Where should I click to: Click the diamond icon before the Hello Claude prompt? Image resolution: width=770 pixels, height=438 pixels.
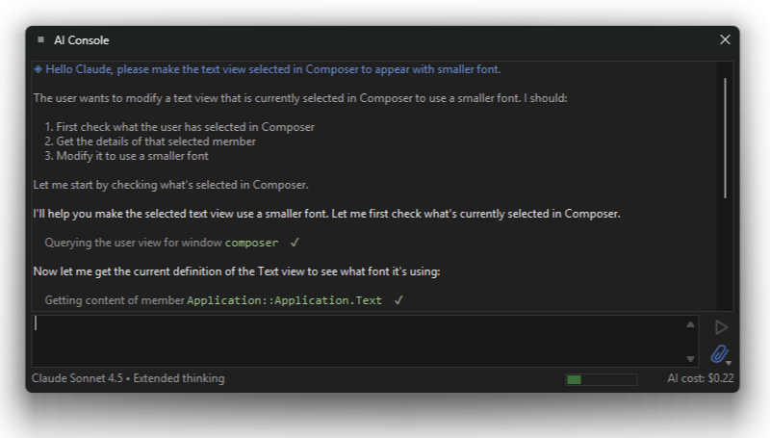(38, 69)
